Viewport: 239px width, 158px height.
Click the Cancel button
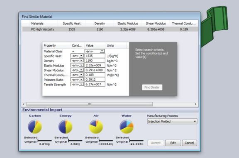pos(189,143)
